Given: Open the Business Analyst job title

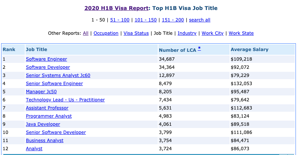Looking at the screenshot, I should point(44,141).
